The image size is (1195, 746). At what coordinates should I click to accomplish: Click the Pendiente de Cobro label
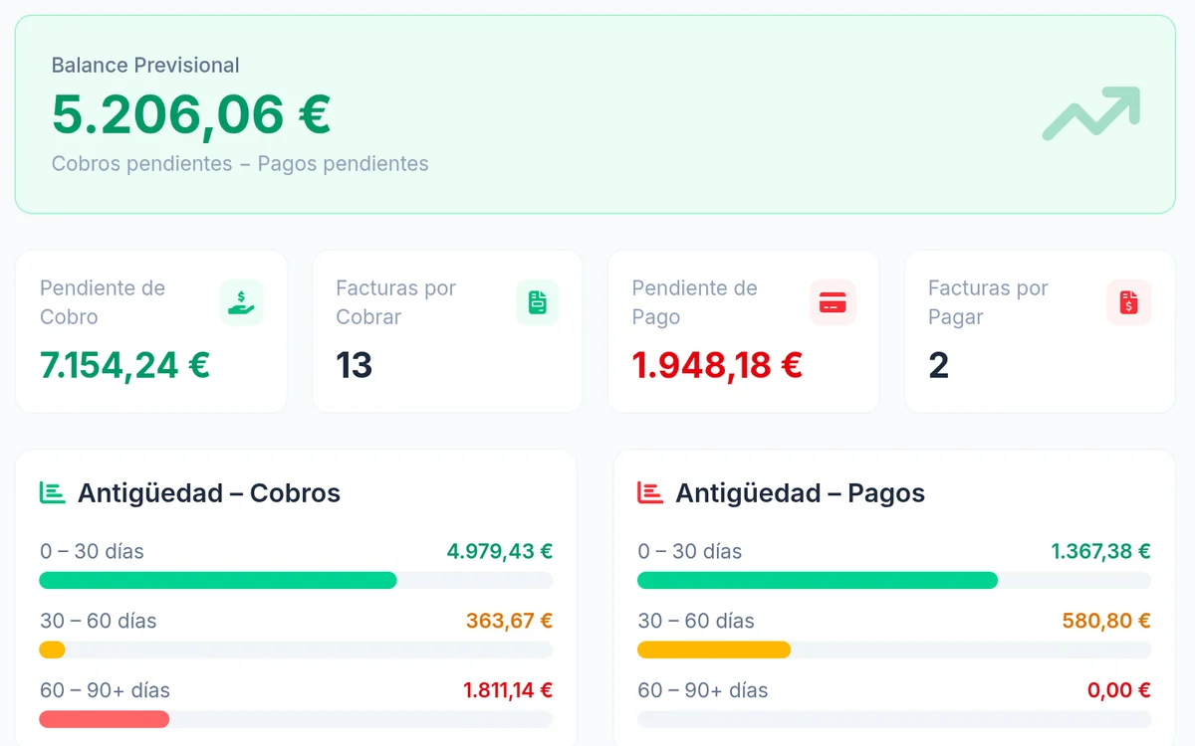(103, 302)
